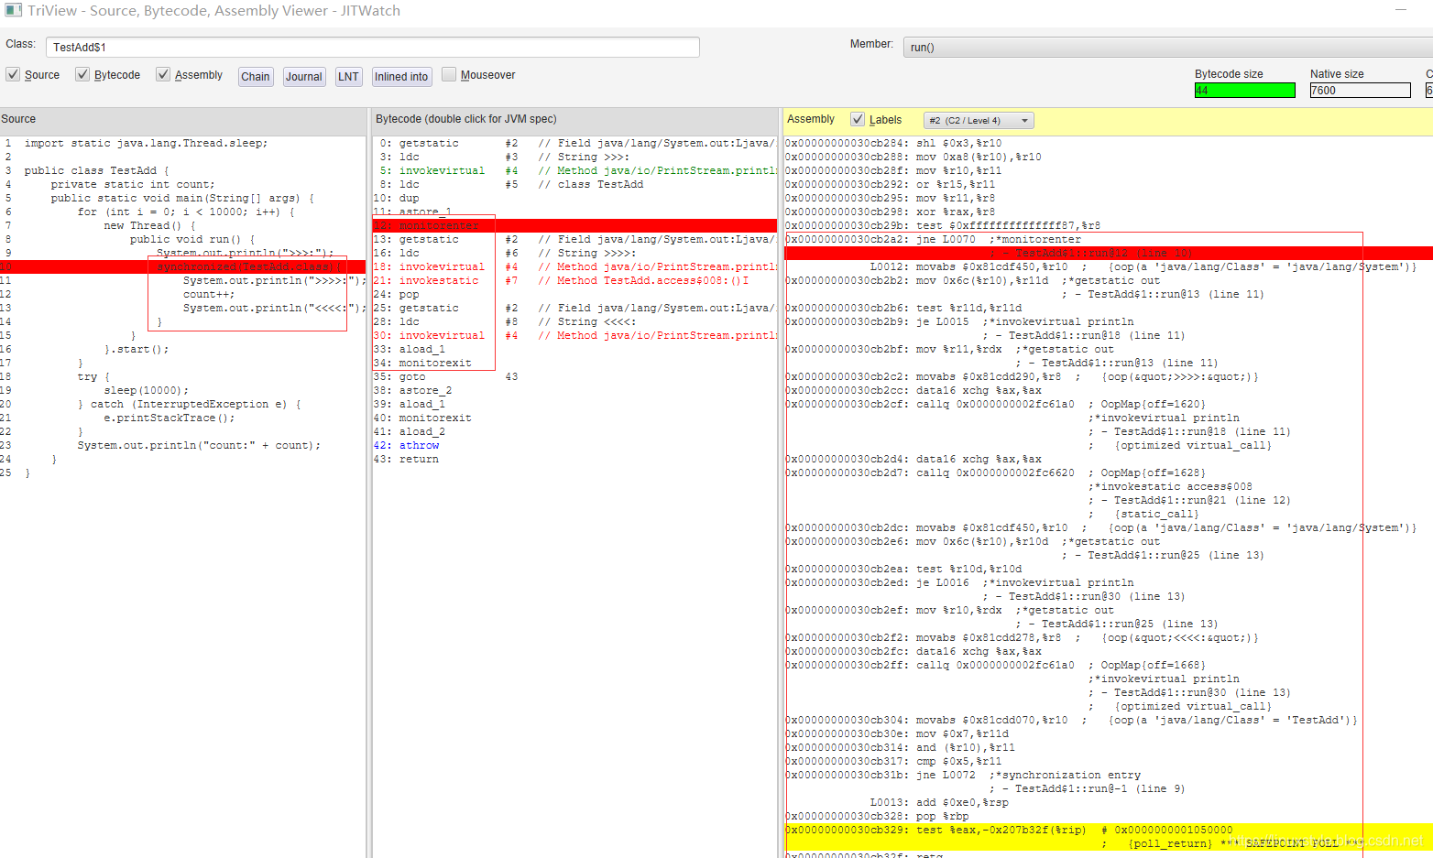Screen dimensions: 1433x858
Task: Select the highlighted monitorenter bytecode line
Action: click(574, 225)
